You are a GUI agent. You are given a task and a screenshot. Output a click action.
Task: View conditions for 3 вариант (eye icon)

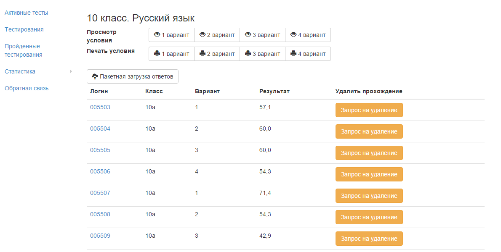(262, 35)
